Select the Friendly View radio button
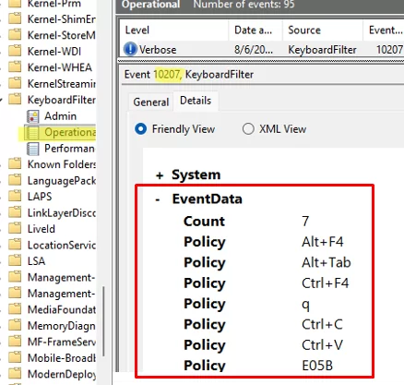This screenshot has width=404, height=385. click(x=141, y=128)
